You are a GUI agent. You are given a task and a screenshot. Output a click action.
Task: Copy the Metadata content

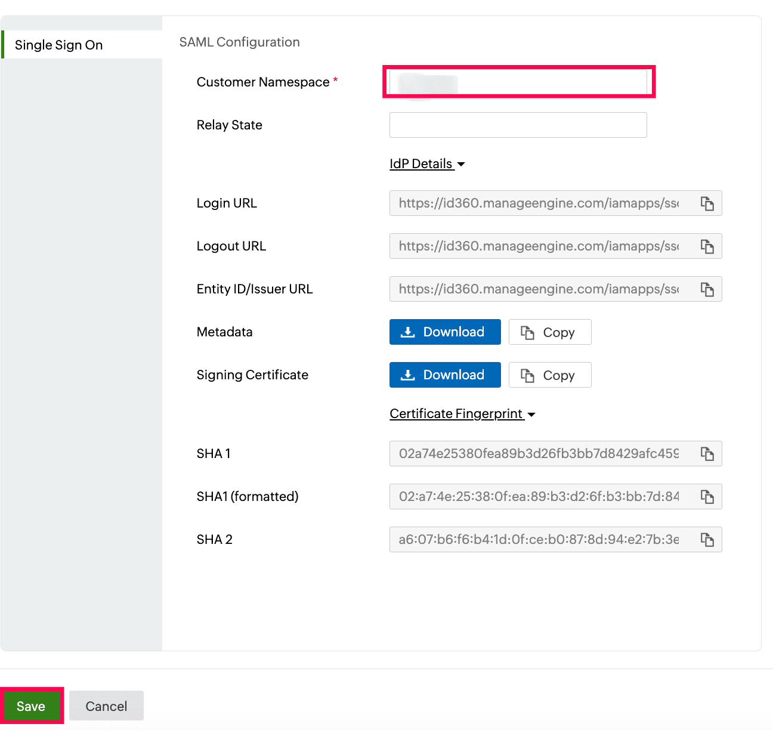pyautogui.click(x=549, y=332)
